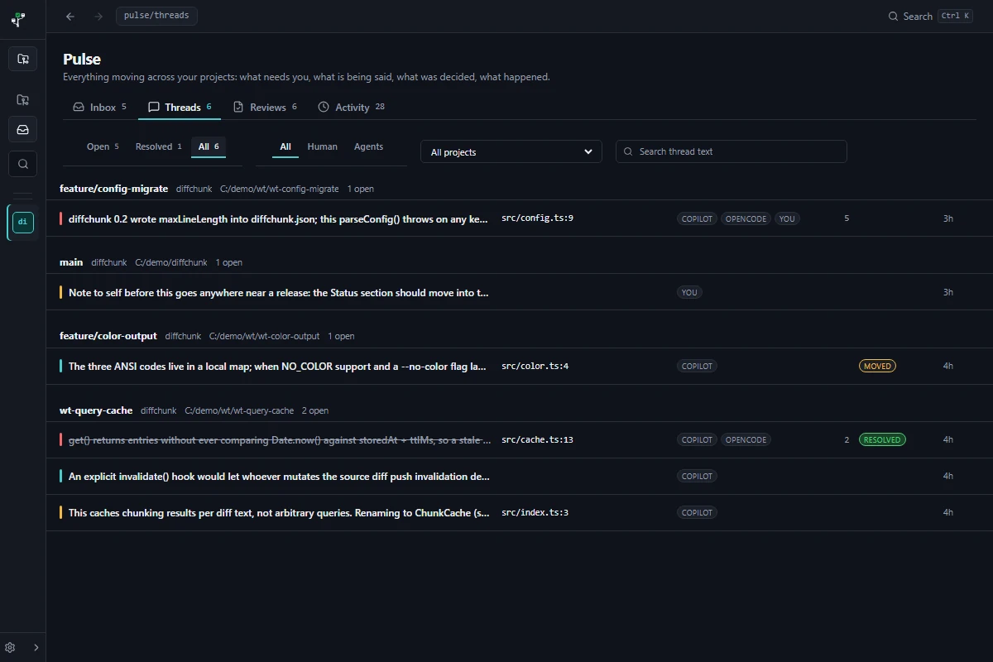993x662 pixels.
Task: Open the ChunkCache renaming thread
Action: [x=520, y=512]
